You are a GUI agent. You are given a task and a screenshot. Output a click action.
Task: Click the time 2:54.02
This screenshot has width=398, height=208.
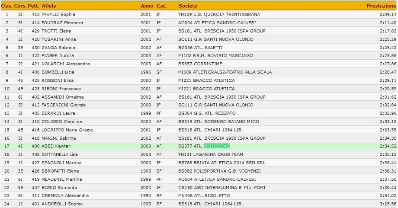388,195
